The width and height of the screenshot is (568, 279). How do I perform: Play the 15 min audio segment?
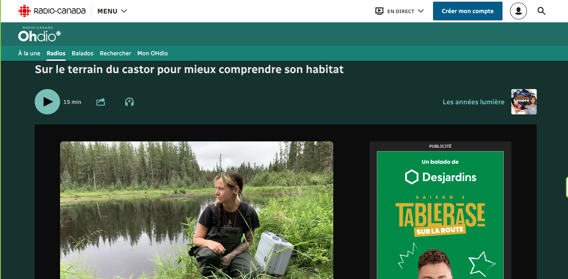click(47, 102)
